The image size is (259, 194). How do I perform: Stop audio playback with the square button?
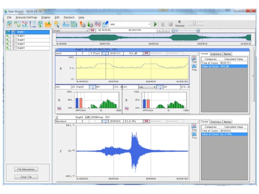170,24
